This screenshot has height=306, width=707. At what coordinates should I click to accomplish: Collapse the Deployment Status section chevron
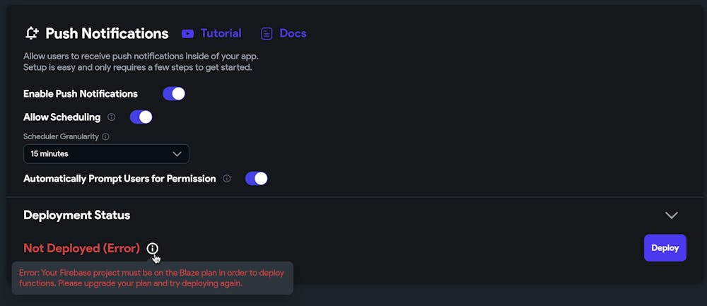point(671,215)
